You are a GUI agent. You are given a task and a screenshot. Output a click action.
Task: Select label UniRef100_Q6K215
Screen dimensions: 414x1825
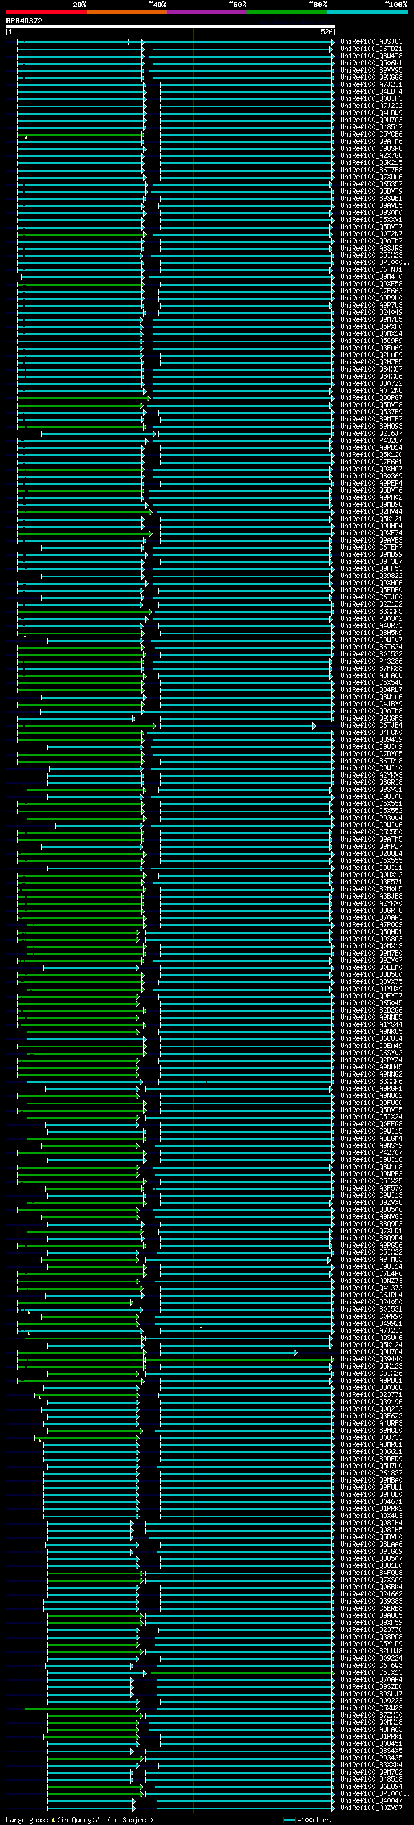tap(371, 163)
